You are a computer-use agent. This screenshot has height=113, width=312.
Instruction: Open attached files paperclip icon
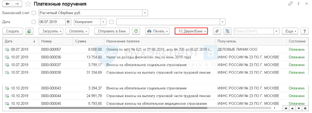point(217,31)
